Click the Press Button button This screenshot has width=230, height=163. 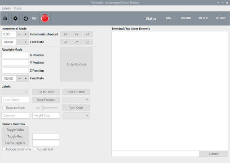[x=76, y=92]
